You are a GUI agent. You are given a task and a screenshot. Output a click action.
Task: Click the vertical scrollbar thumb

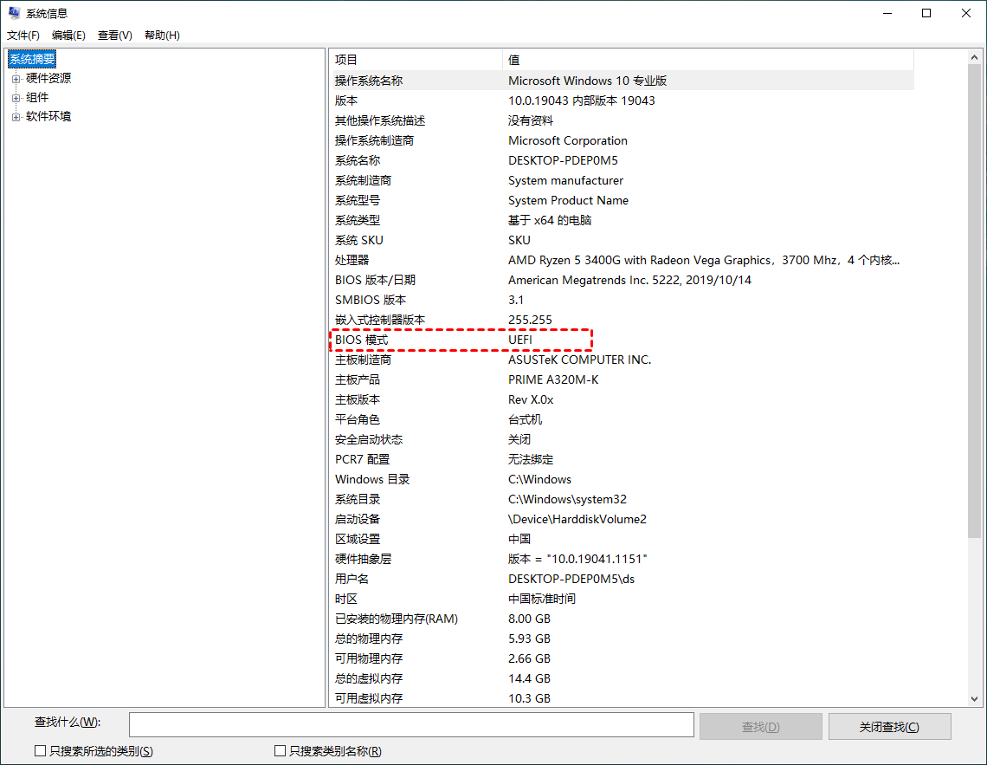974,301
